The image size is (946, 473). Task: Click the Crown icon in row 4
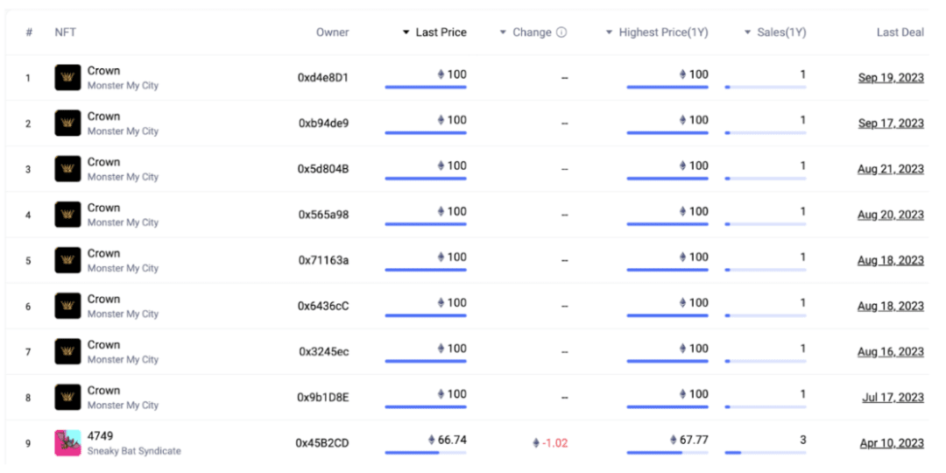(x=67, y=215)
